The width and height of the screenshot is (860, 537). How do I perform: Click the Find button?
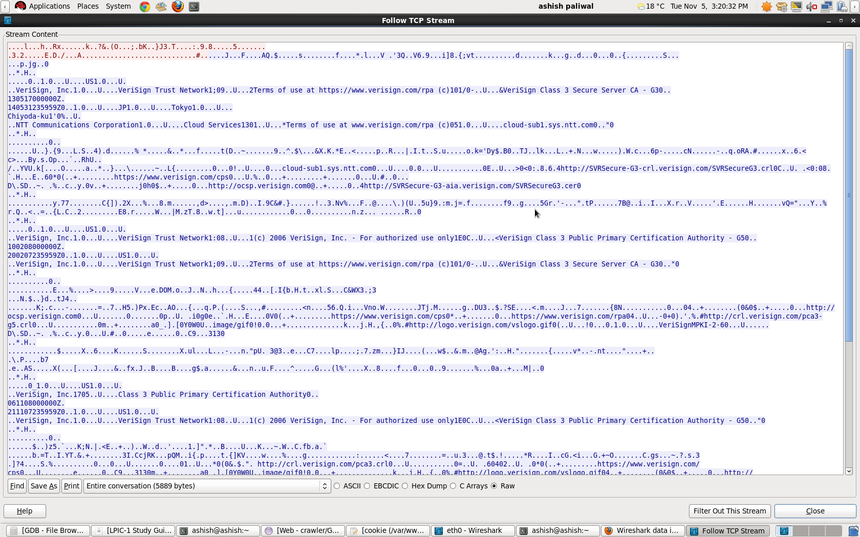(17, 486)
